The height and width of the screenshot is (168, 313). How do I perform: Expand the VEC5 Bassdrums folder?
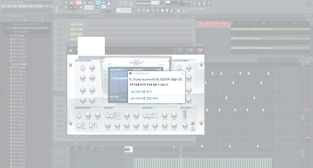(x=20, y=32)
